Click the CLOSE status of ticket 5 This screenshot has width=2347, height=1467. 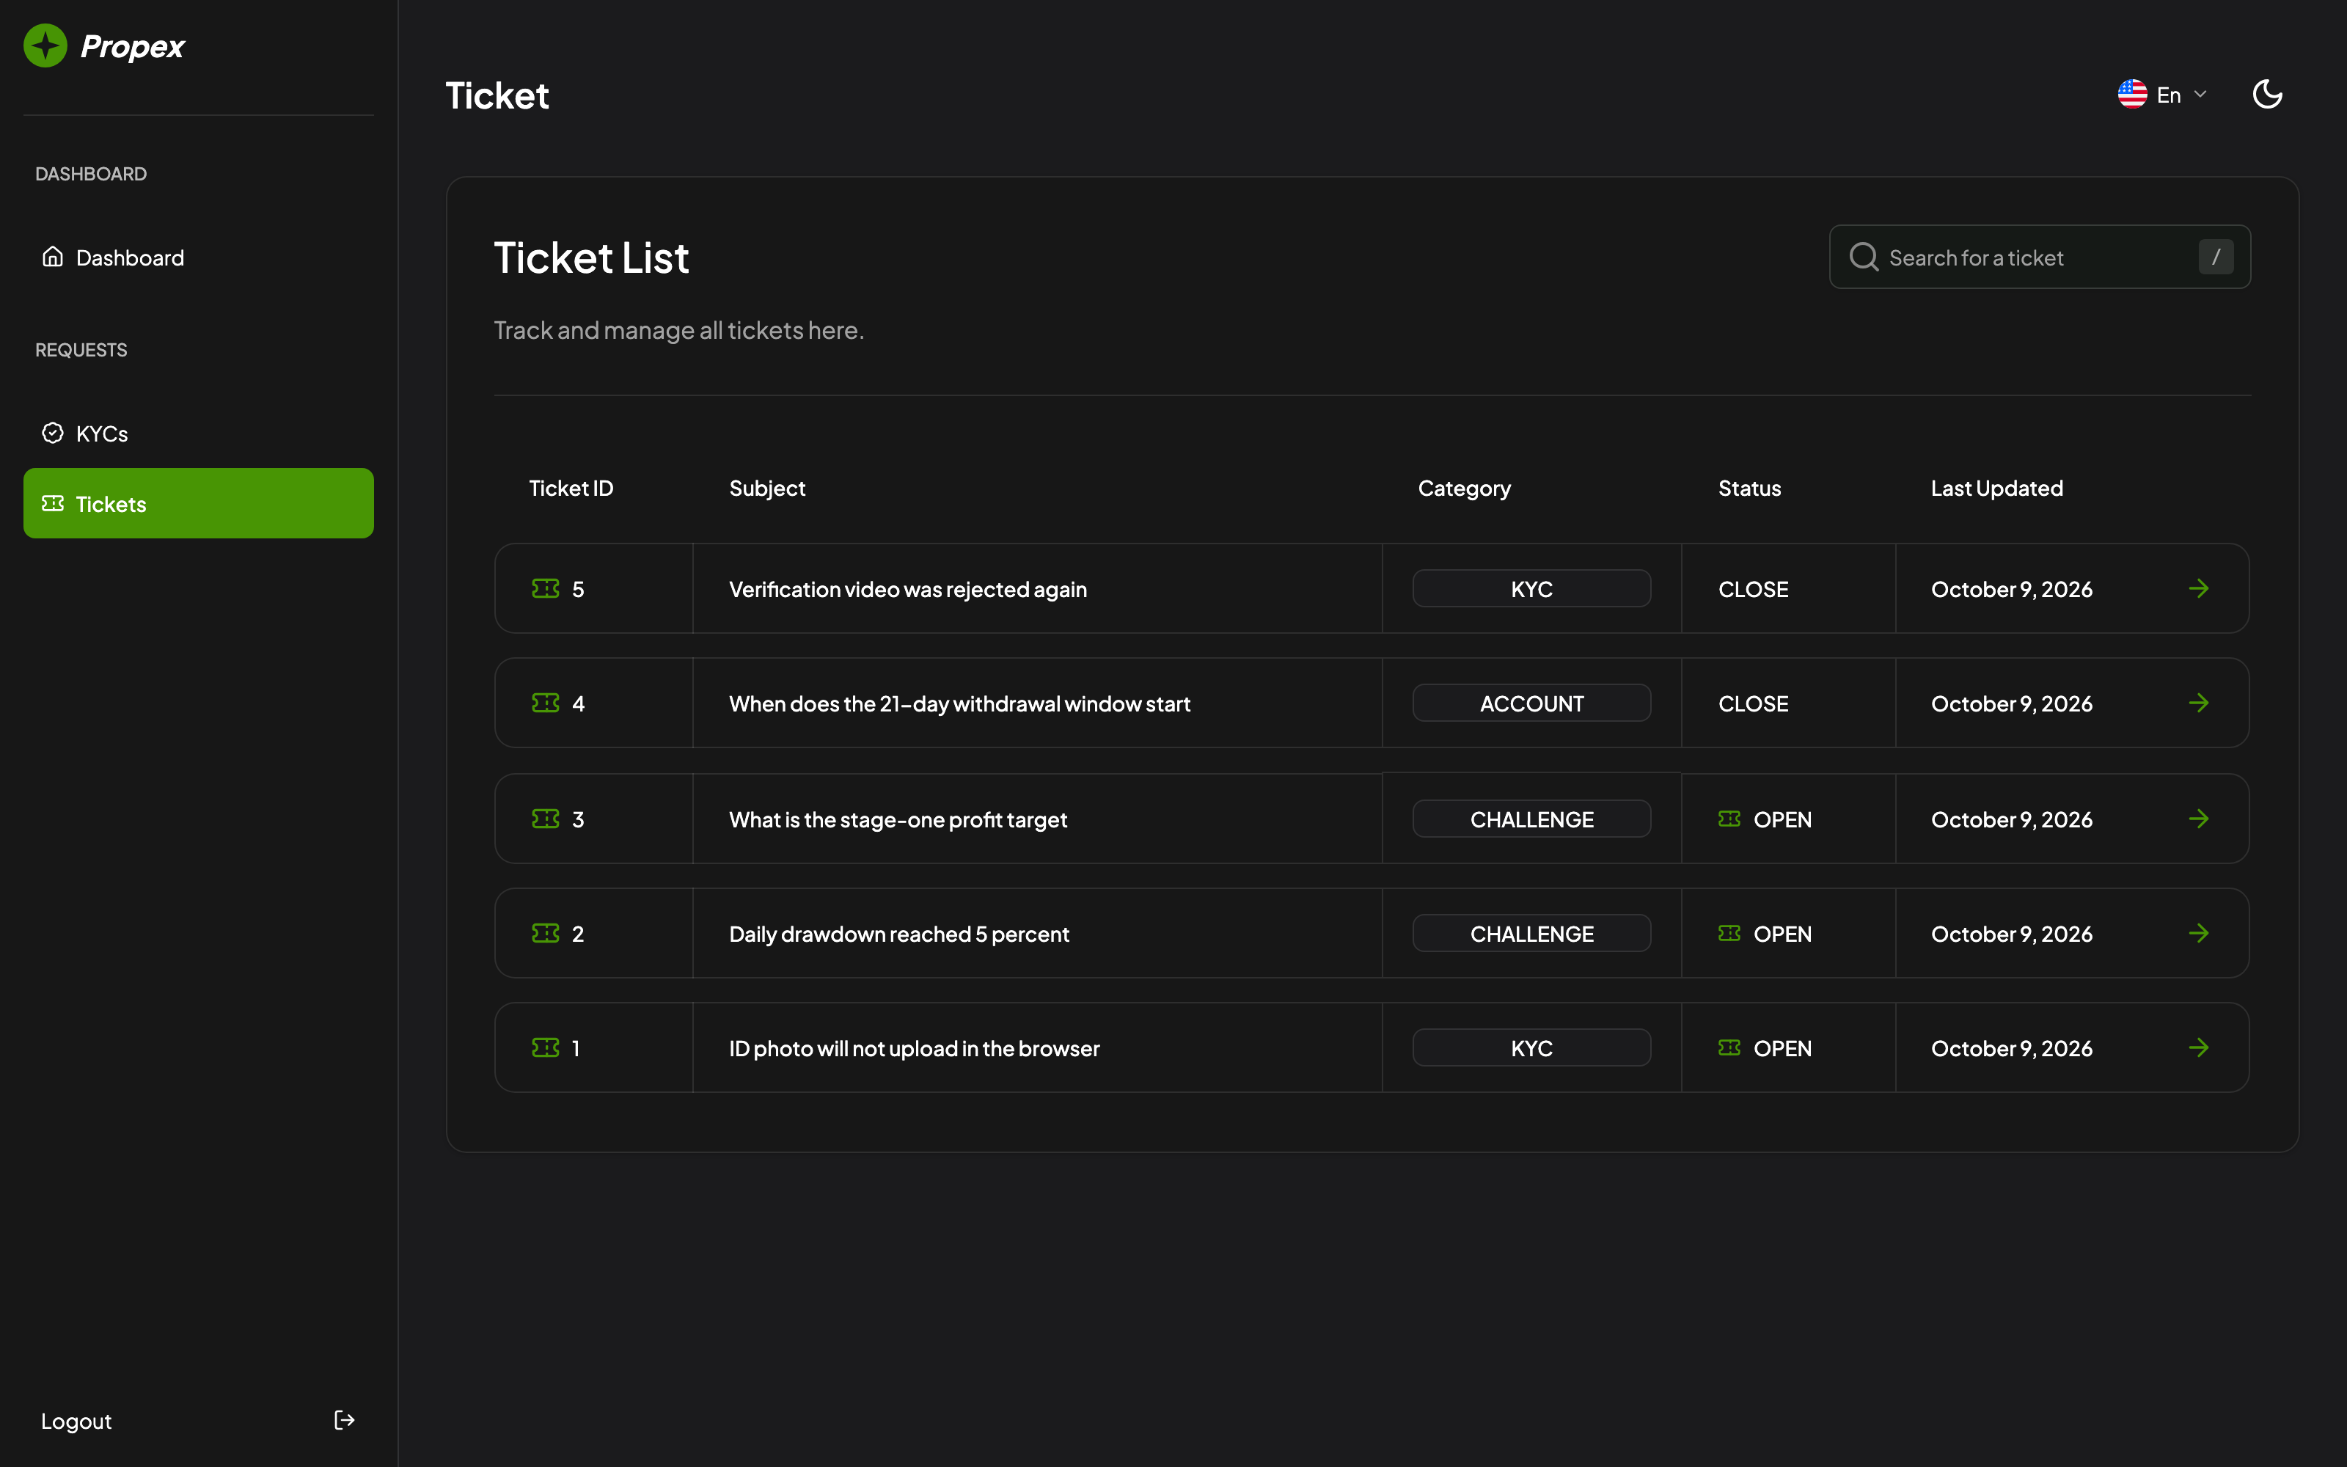click(x=1754, y=589)
